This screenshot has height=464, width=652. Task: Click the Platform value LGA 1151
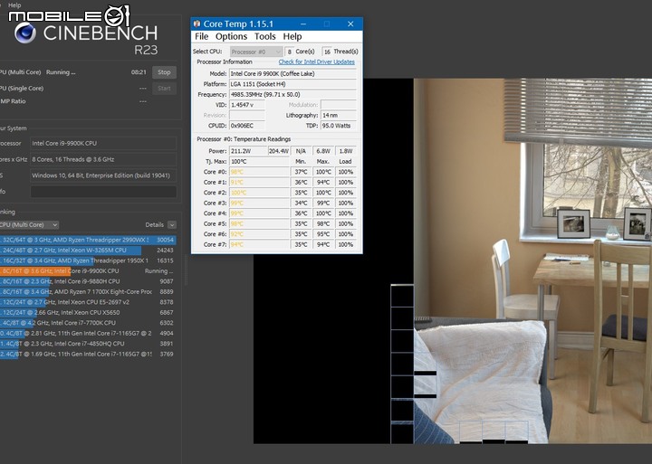tap(292, 84)
